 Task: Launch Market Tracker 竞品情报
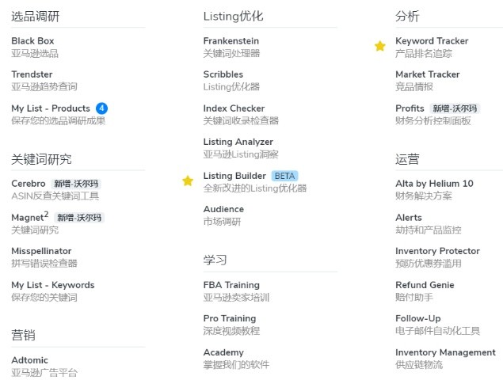(x=428, y=80)
